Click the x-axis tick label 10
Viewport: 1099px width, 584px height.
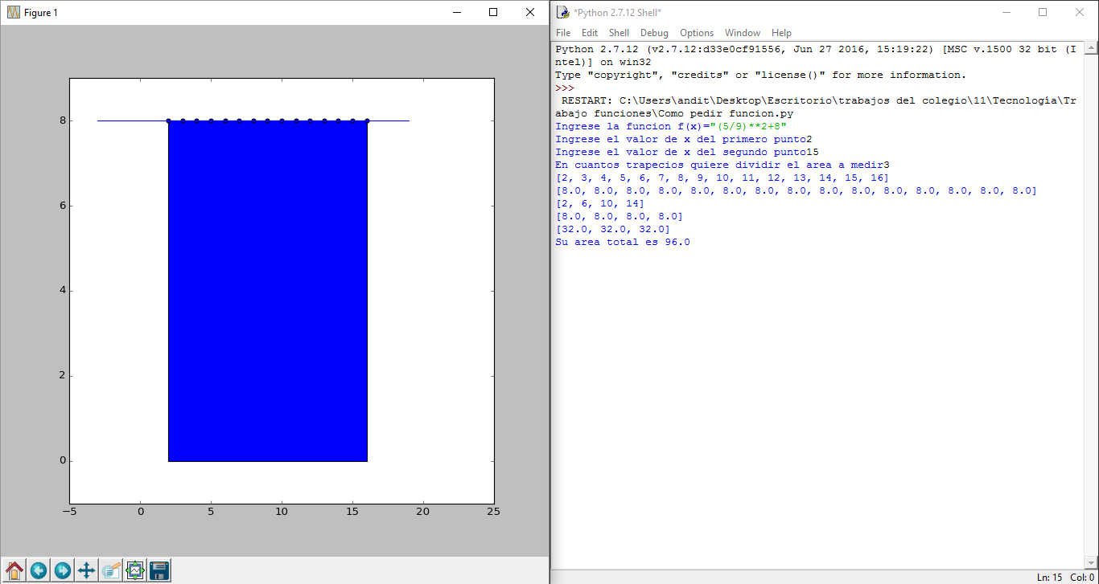282,511
